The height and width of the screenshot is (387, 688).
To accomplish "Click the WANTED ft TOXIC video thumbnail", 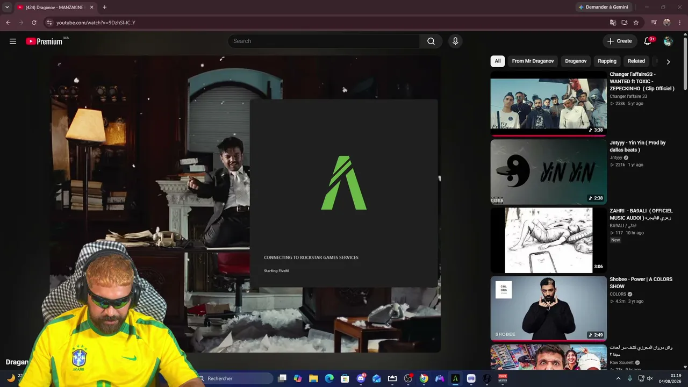I will coord(548,104).
